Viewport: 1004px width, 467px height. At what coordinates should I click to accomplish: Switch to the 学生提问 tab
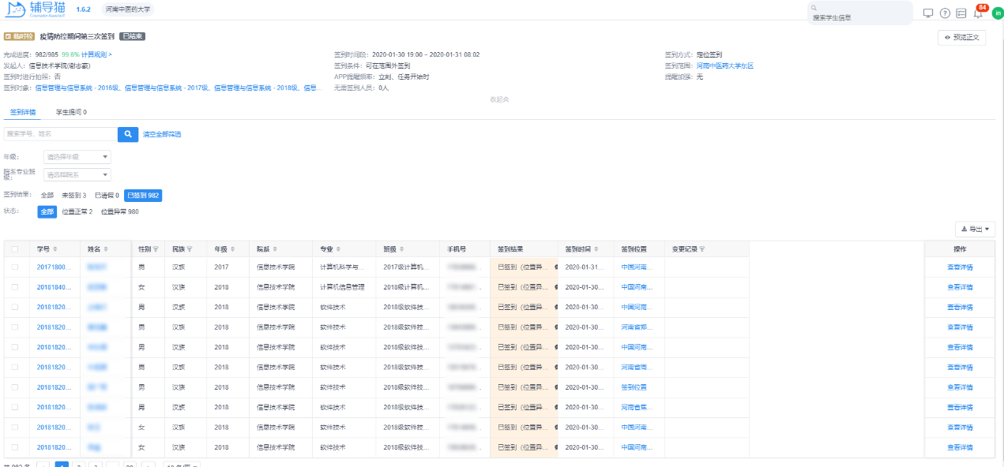[x=71, y=112]
